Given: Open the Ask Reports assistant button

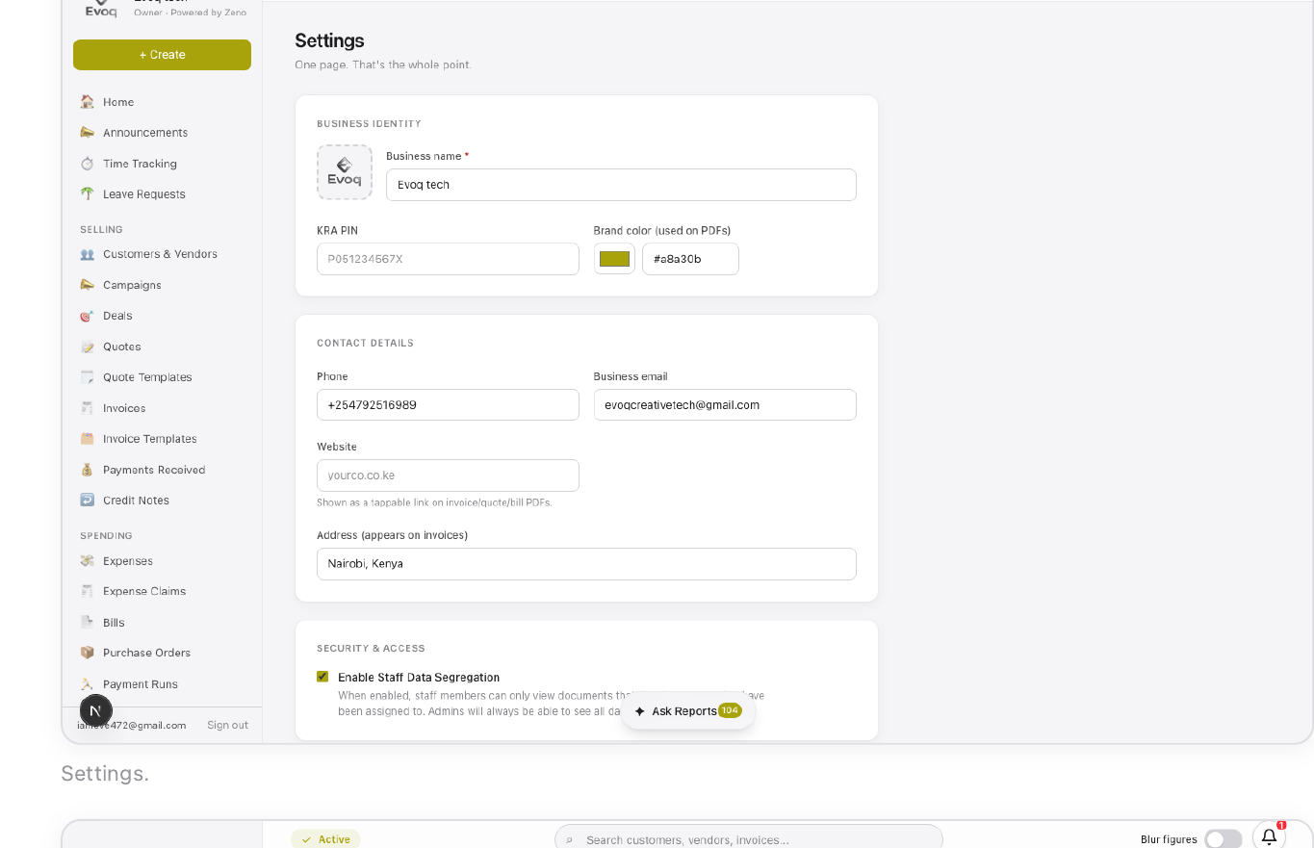Looking at the screenshot, I should 688,711.
